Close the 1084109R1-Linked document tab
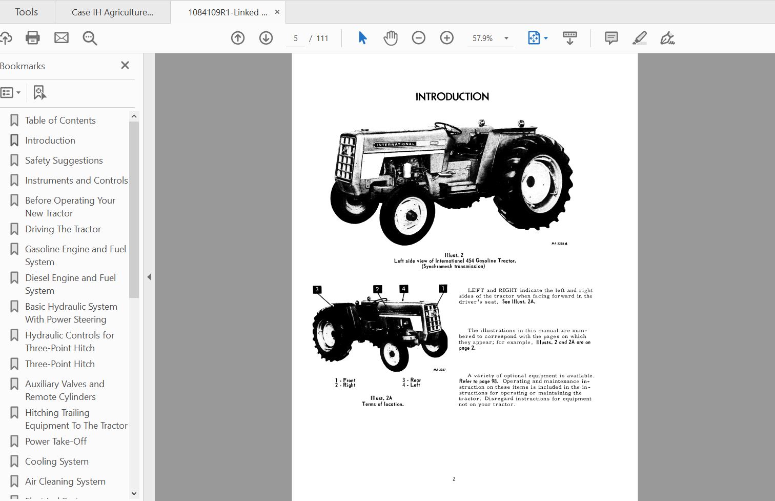 [277, 12]
